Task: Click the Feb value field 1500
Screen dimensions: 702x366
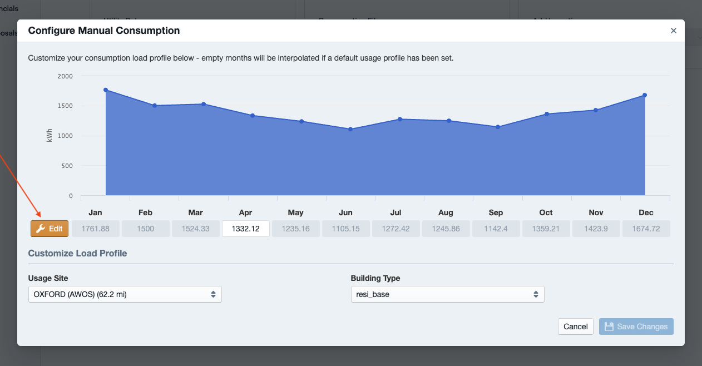Action: pos(146,229)
